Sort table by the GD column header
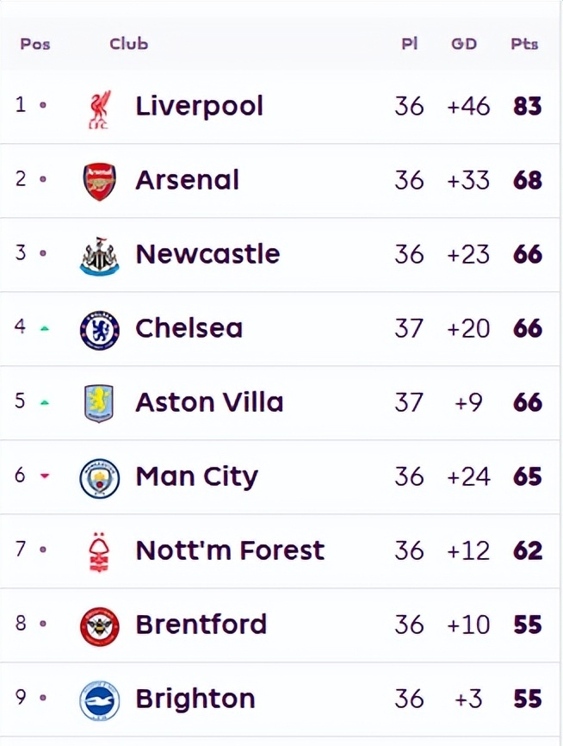This screenshot has width=563, height=746. 464,44
